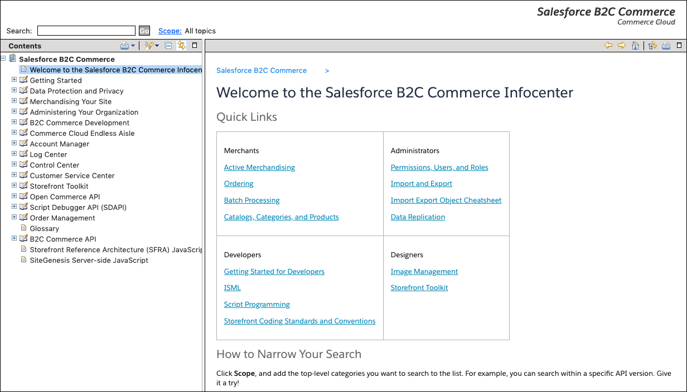The width and height of the screenshot is (687, 392).
Task: Go forward using the right arrow icon
Action: click(x=622, y=46)
